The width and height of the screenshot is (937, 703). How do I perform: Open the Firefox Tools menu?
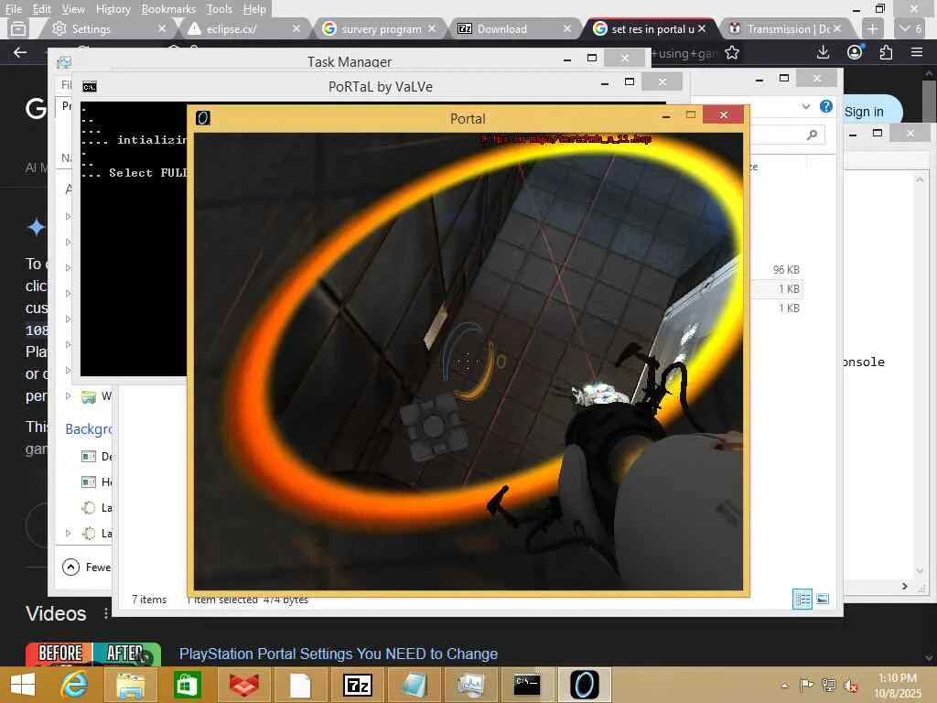point(220,9)
